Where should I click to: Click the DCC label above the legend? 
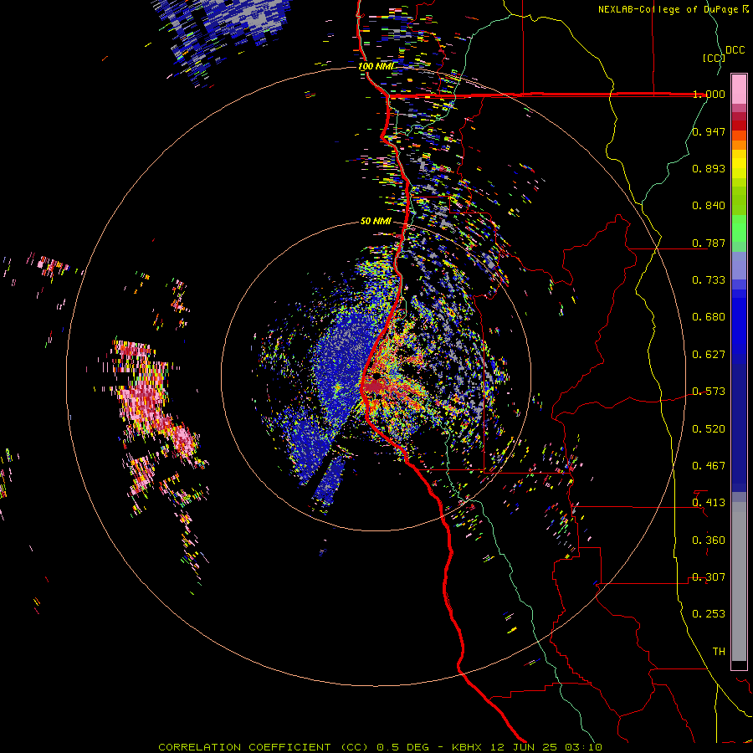pos(735,50)
